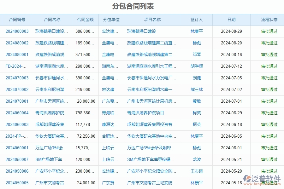The image size is (284, 189).
Task: Sort by the 合同编号 column header
Action: tap(17, 20)
